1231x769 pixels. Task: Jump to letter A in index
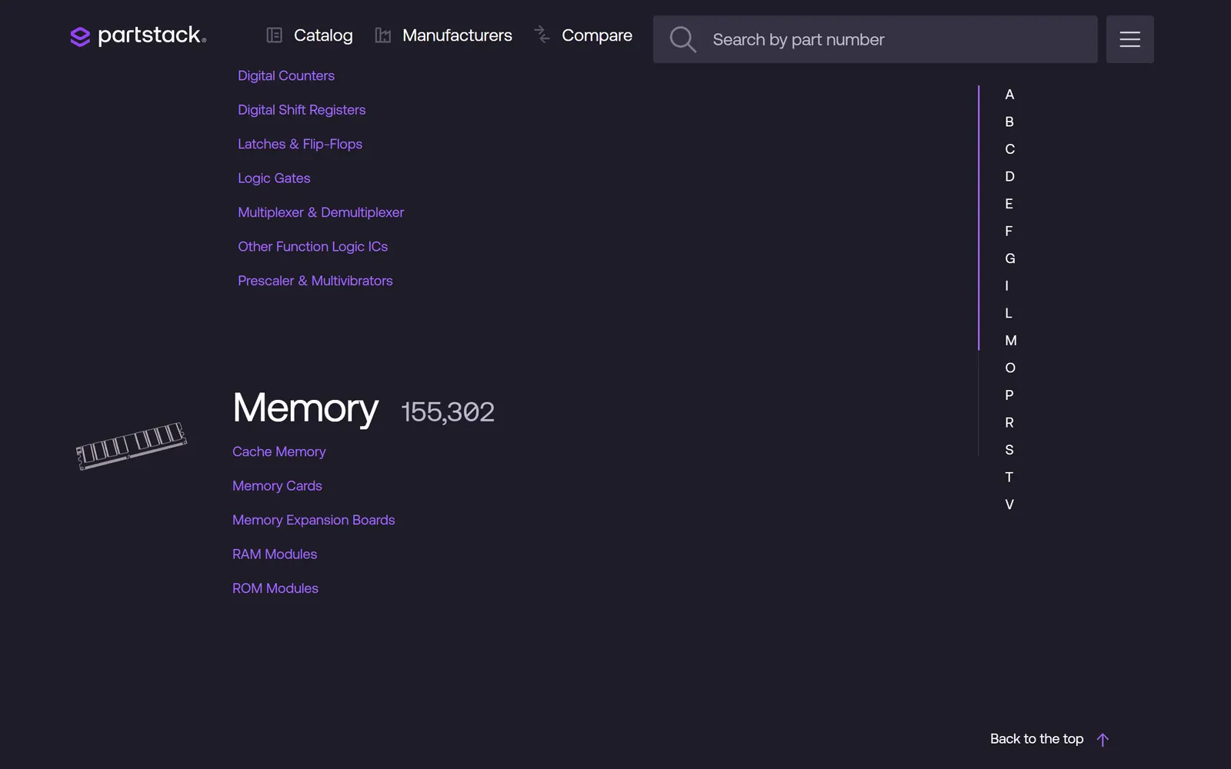tap(1009, 95)
